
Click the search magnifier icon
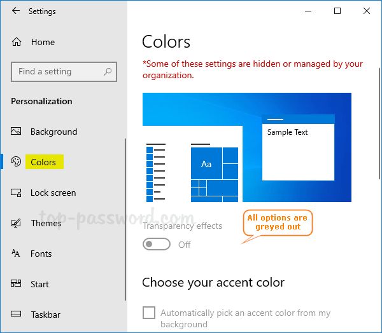click(108, 72)
